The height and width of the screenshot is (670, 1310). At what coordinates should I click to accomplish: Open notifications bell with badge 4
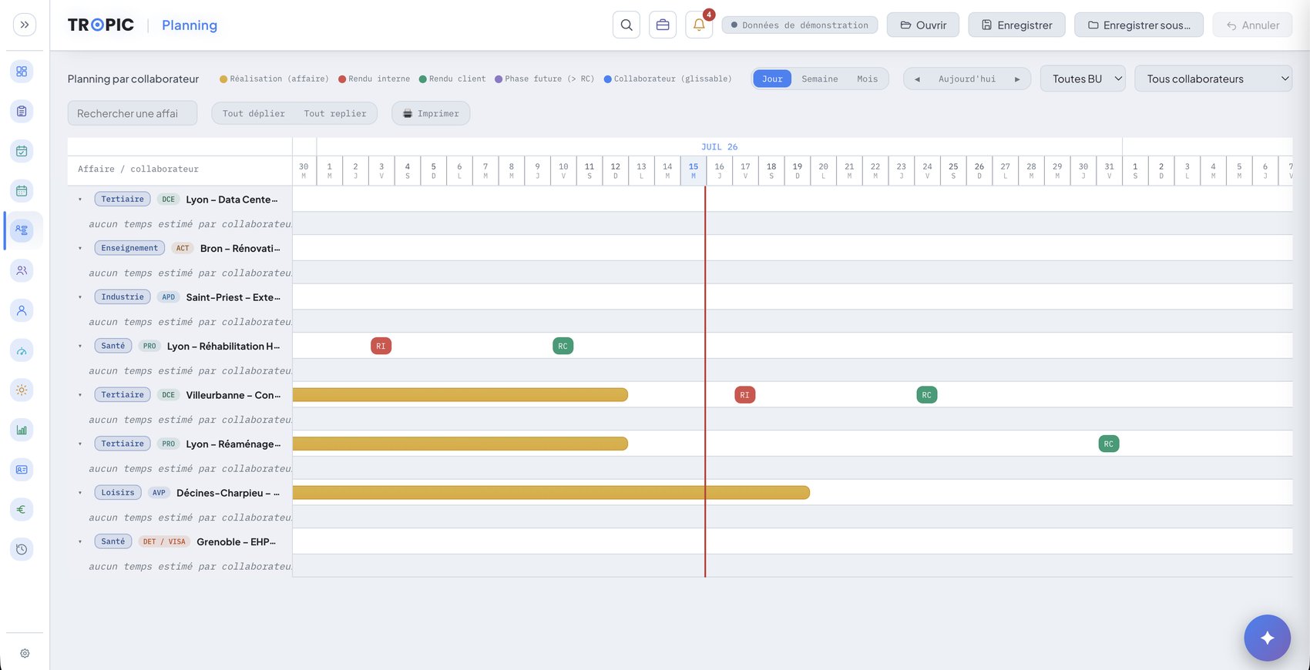[x=699, y=25]
